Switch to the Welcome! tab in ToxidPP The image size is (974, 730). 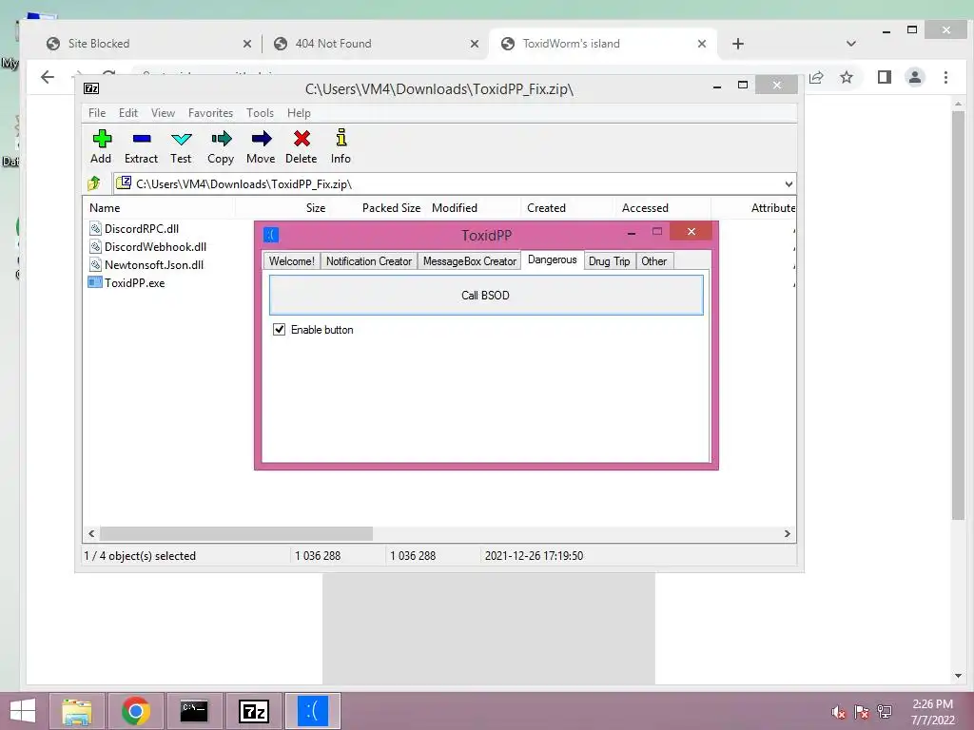(291, 261)
